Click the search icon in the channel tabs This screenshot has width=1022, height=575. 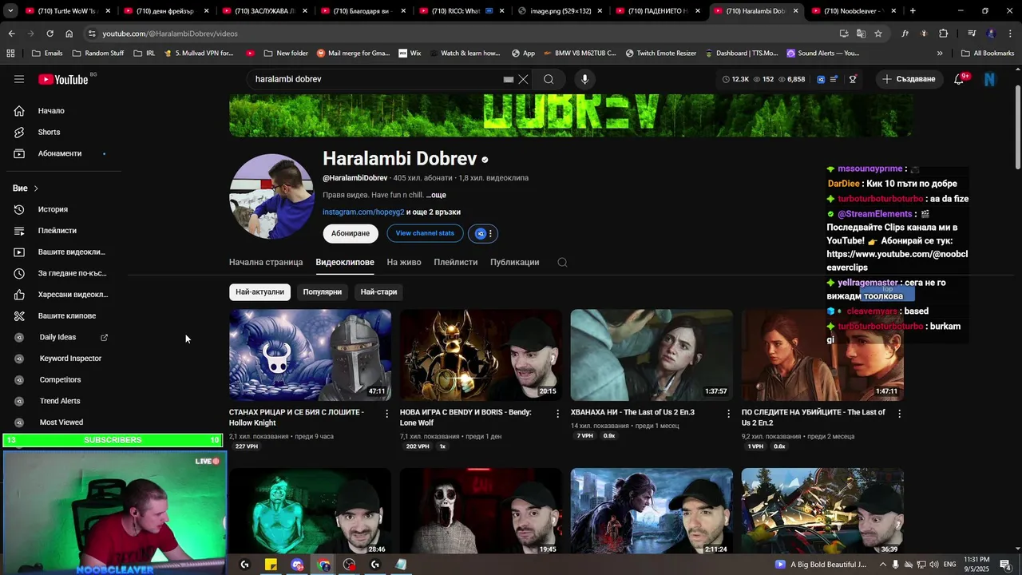point(562,262)
